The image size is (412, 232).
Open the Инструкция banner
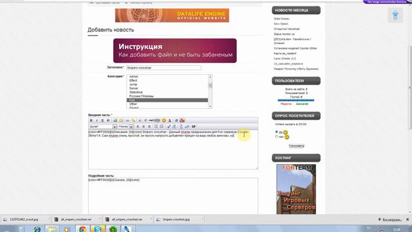coord(174,51)
